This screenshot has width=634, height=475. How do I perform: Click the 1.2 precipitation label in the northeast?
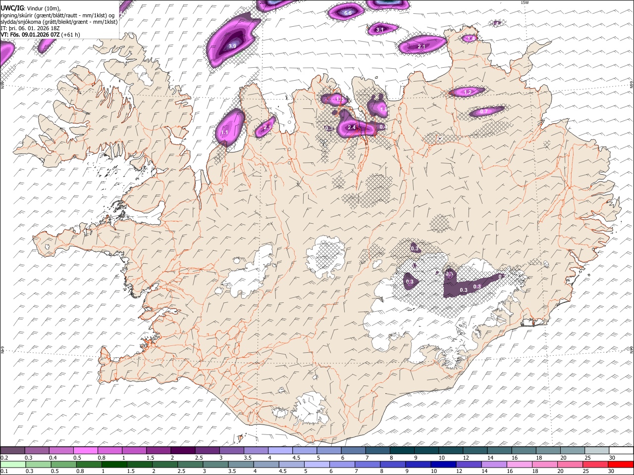(x=468, y=92)
